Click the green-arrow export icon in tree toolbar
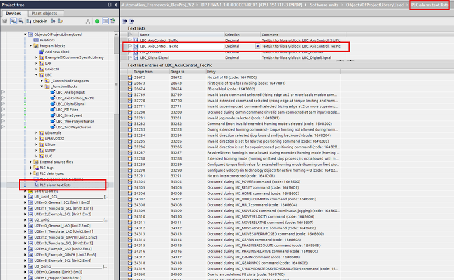454x280 pixels. point(112,21)
